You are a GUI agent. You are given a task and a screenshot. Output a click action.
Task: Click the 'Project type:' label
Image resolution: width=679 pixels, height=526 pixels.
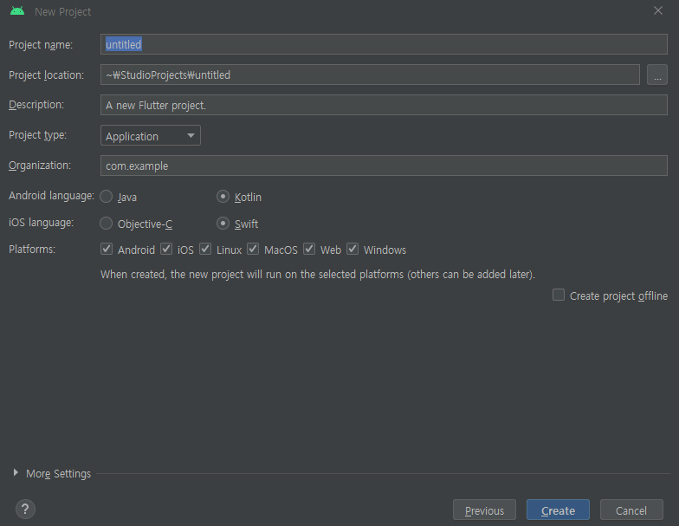pyautogui.click(x=38, y=135)
